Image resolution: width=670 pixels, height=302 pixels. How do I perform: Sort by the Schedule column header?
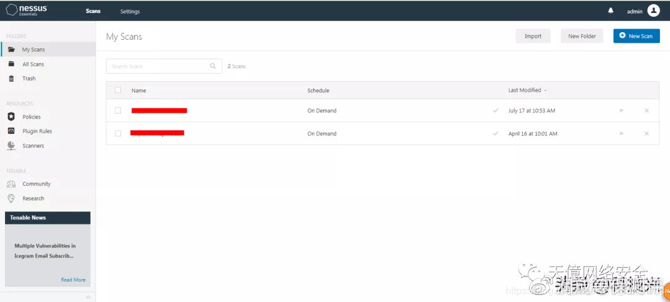pyautogui.click(x=318, y=91)
